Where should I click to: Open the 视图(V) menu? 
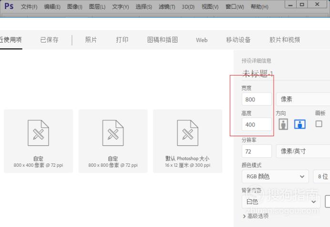[x=210, y=7]
